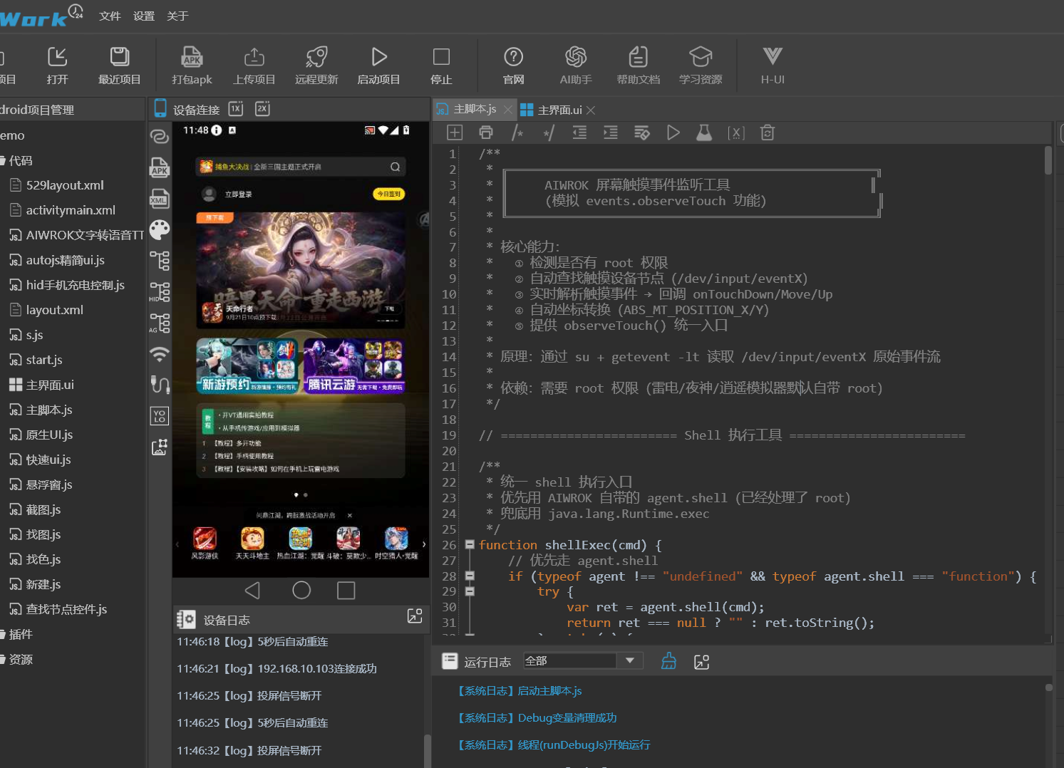Click the flask debug icon in editor toolbar
This screenshot has height=768, width=1064.
[x=704, y=133]
